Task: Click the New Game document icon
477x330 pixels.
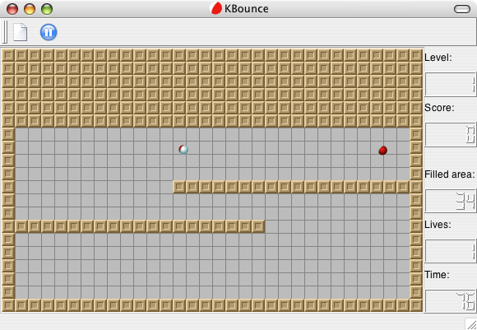Action: [x=20, y=32]
